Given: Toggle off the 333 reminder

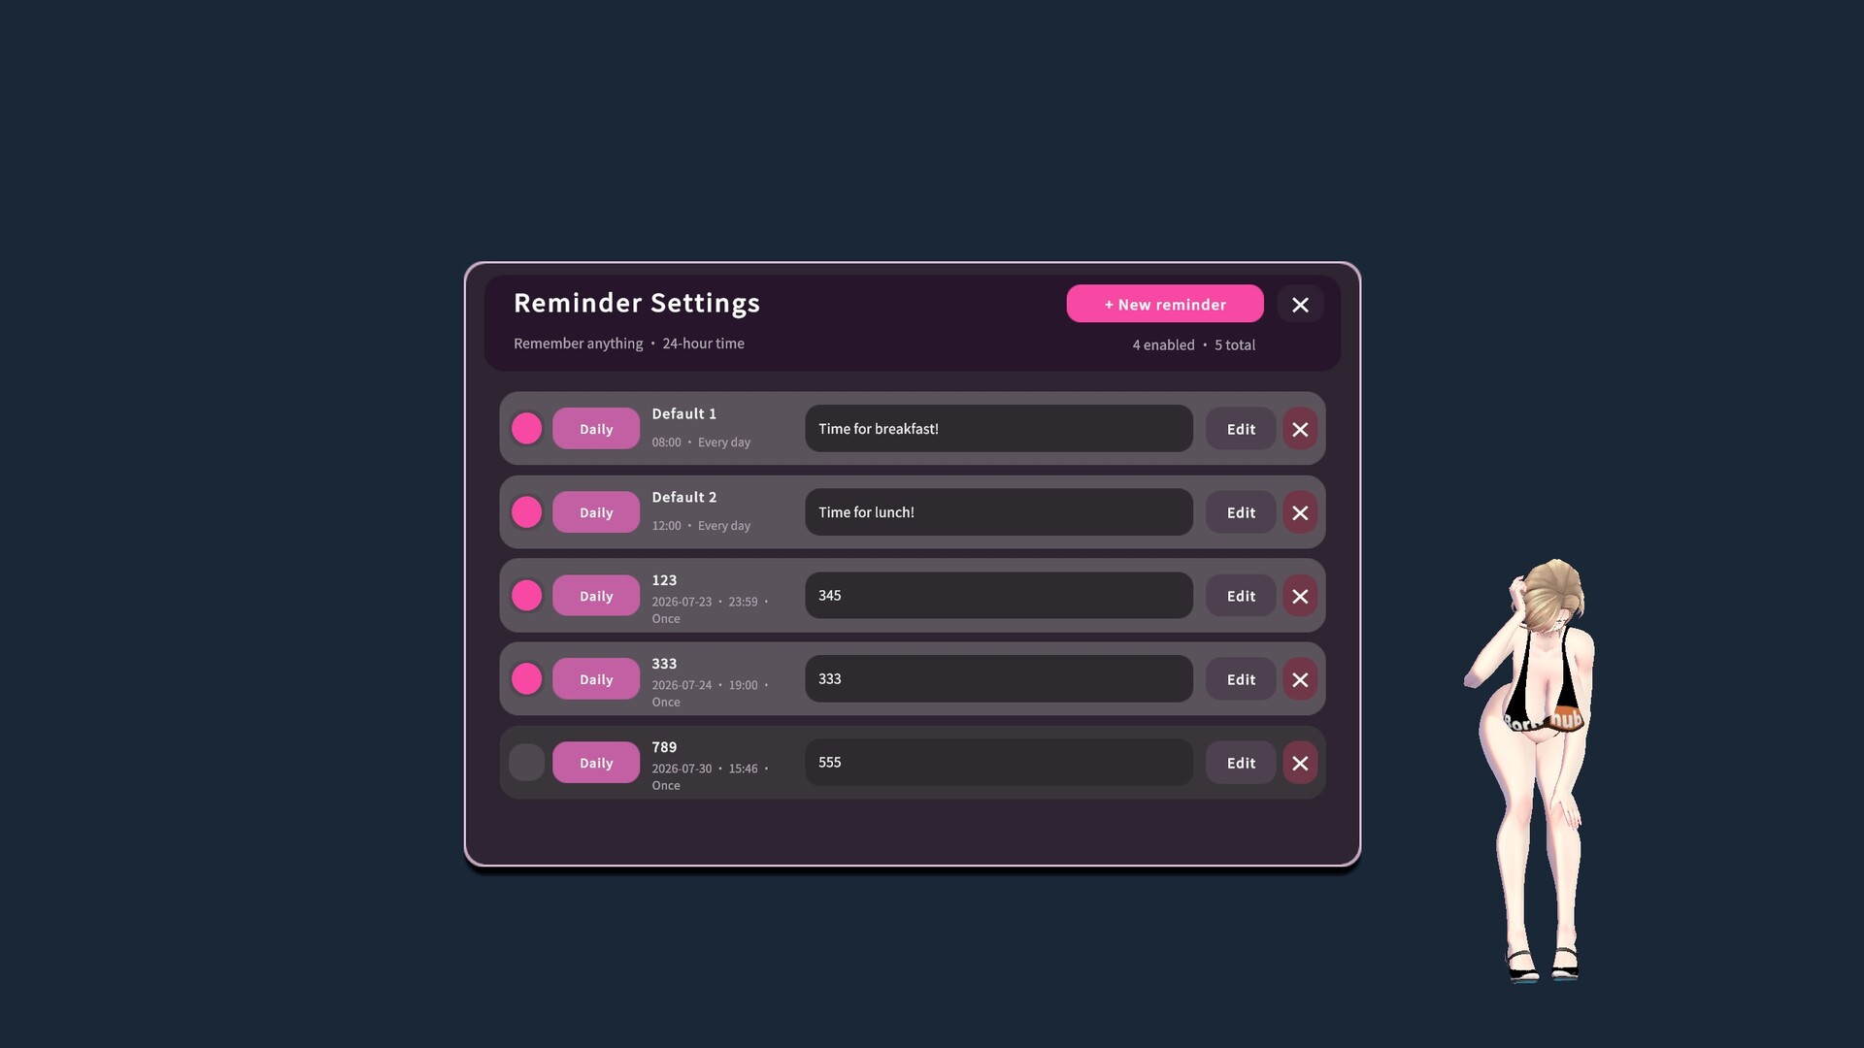Looking at the screenshot, I should tap(526, 678).
